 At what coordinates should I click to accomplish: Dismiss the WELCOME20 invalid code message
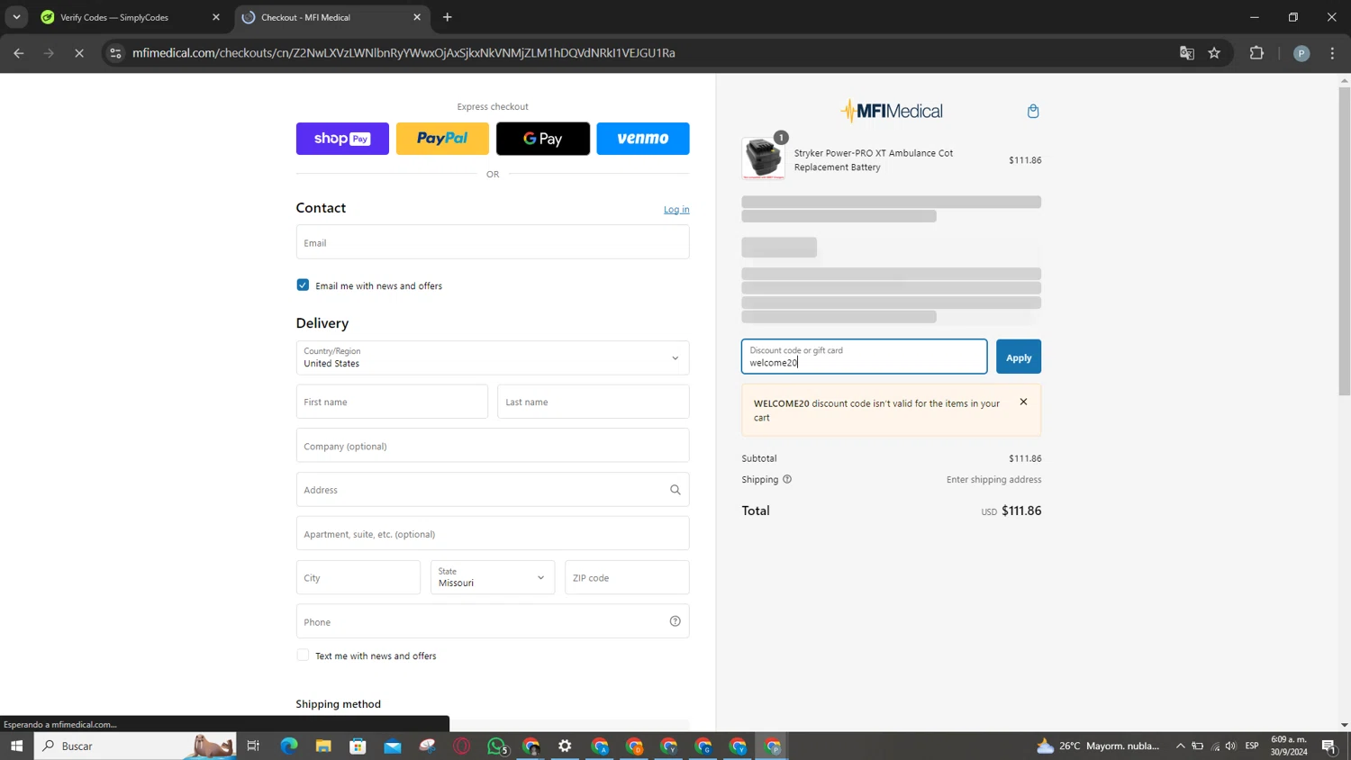1022,403
